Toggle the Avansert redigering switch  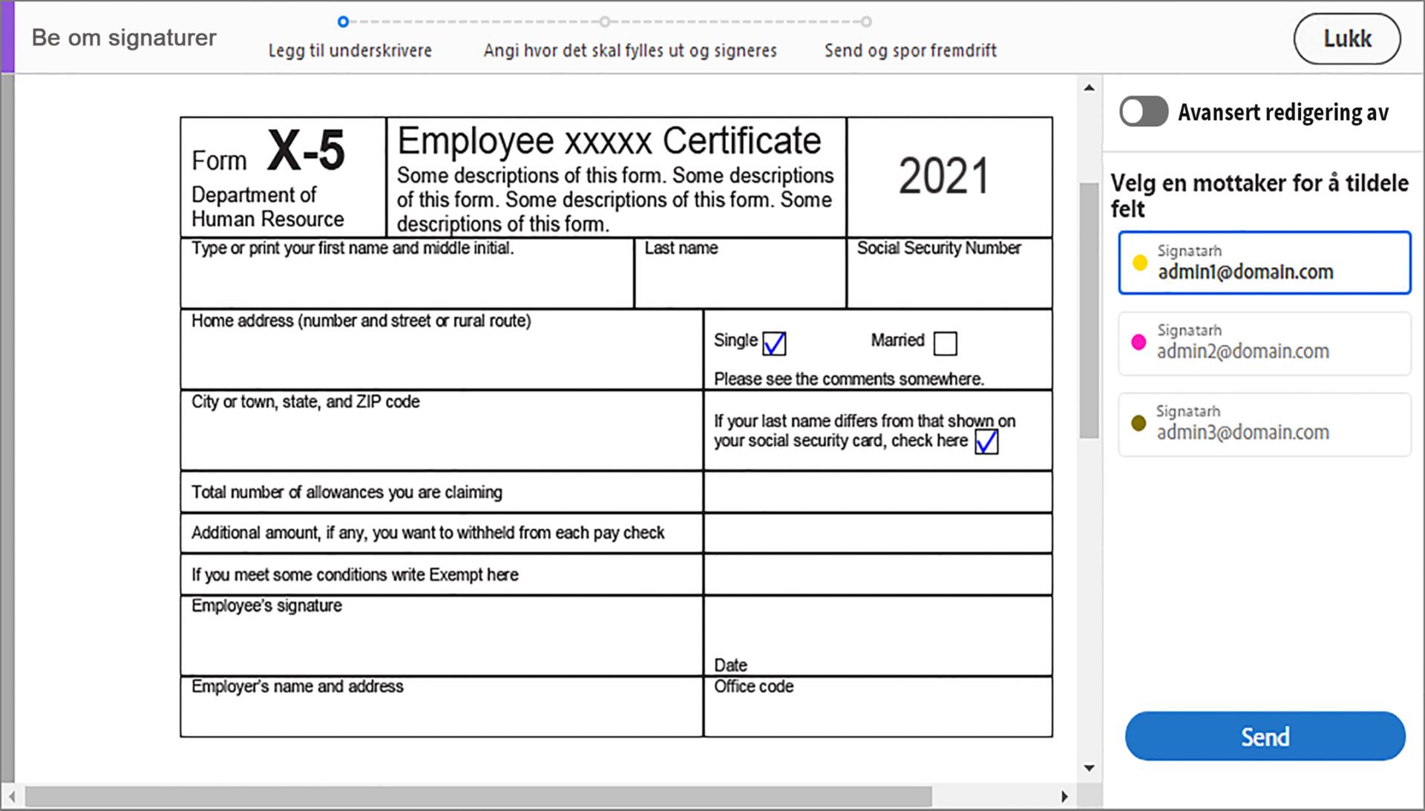(x=1143, y=112)
